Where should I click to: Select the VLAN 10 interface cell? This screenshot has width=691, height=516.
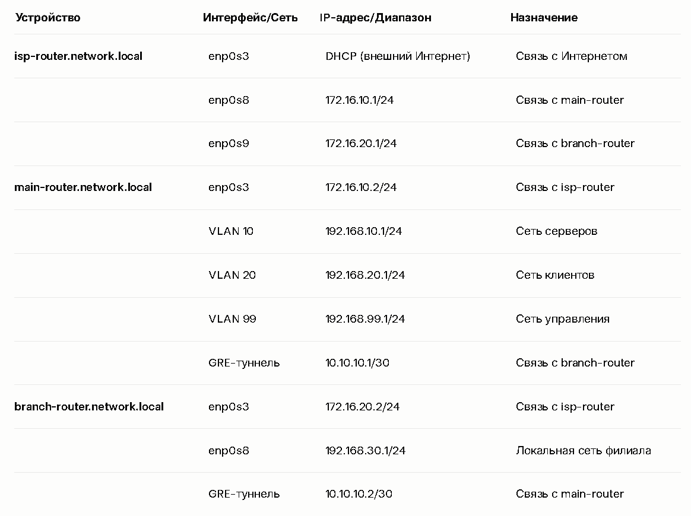pyautogui.click(x=231, y=231)
